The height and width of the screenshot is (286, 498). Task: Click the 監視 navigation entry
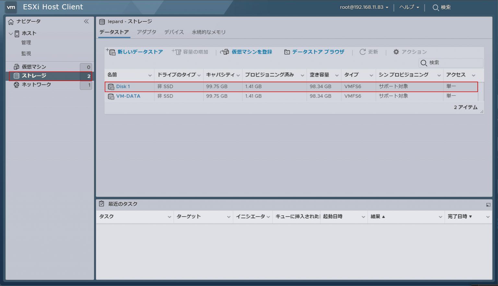[x=27, y=53]
